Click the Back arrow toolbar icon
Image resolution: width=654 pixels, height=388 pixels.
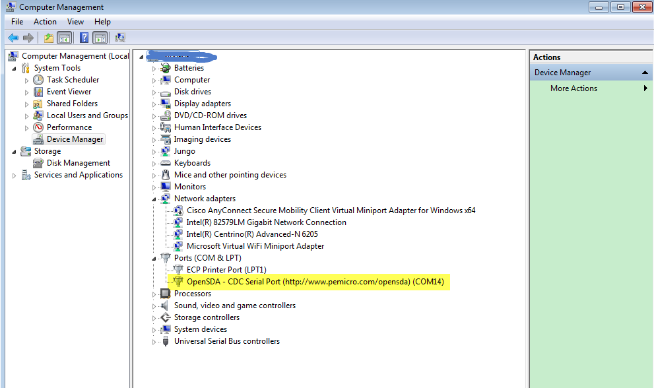point(13,38)
